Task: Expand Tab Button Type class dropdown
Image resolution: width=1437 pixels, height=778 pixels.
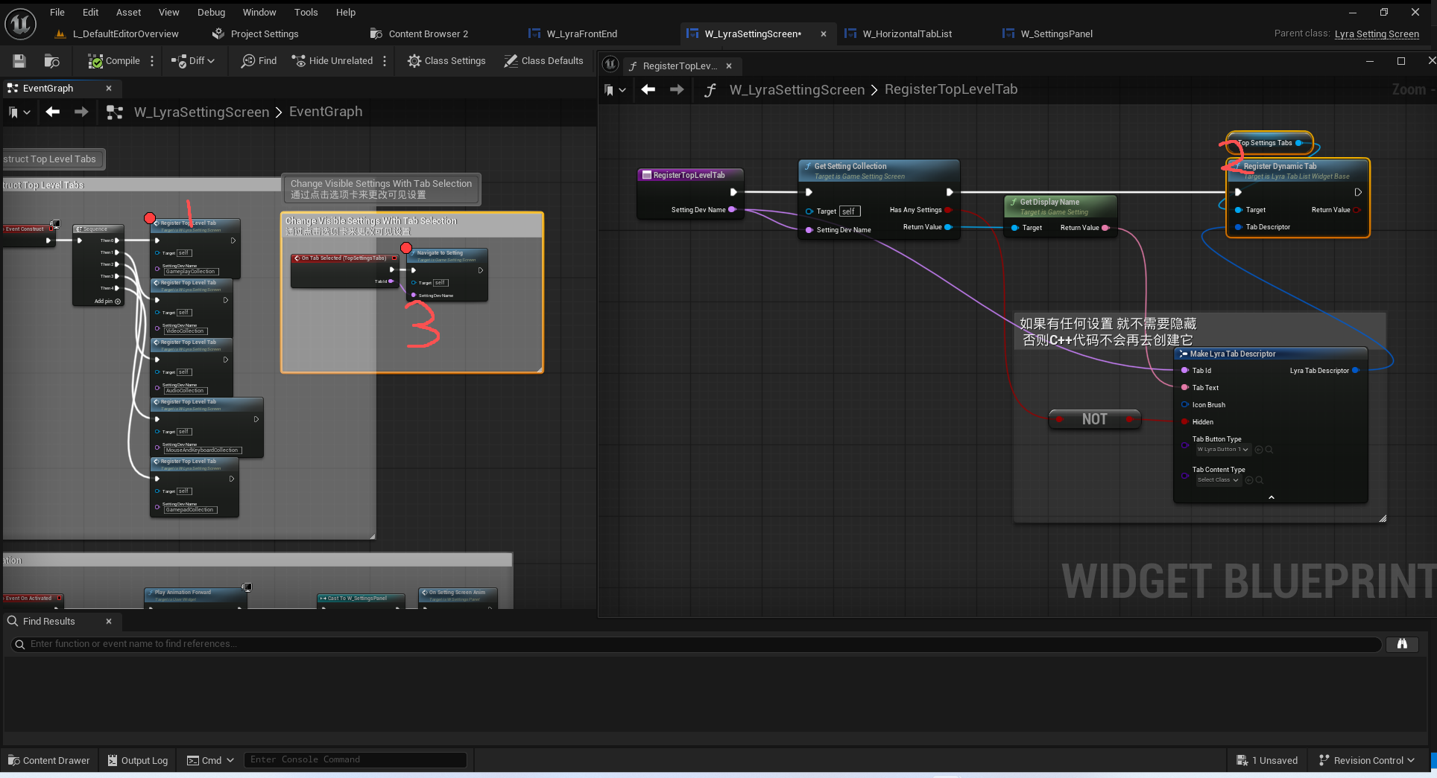Action: [1222, 450]
